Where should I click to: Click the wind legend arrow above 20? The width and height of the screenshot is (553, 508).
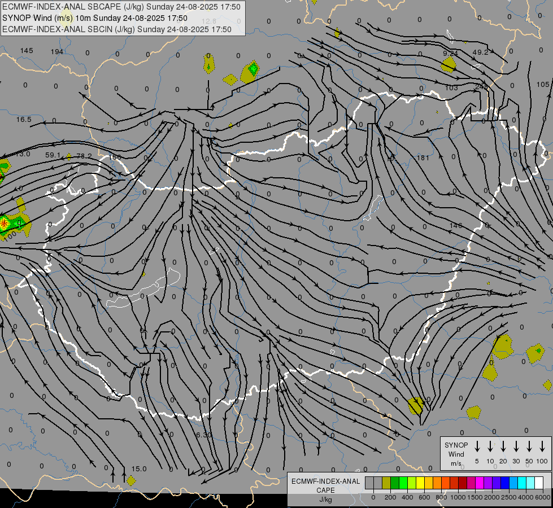[503, 446]
